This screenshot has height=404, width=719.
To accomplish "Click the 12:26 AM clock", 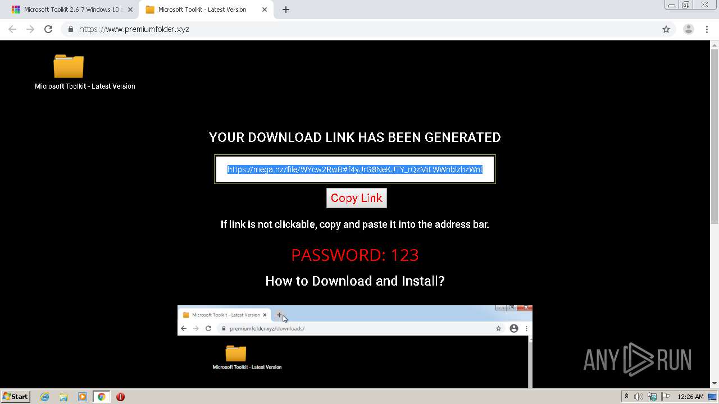I will coord(690,397).
